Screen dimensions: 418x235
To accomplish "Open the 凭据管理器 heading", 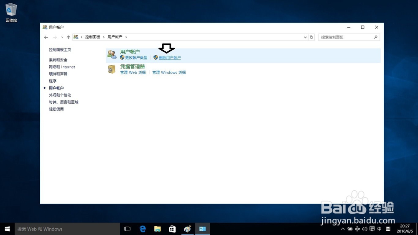I will click(132, 66).
